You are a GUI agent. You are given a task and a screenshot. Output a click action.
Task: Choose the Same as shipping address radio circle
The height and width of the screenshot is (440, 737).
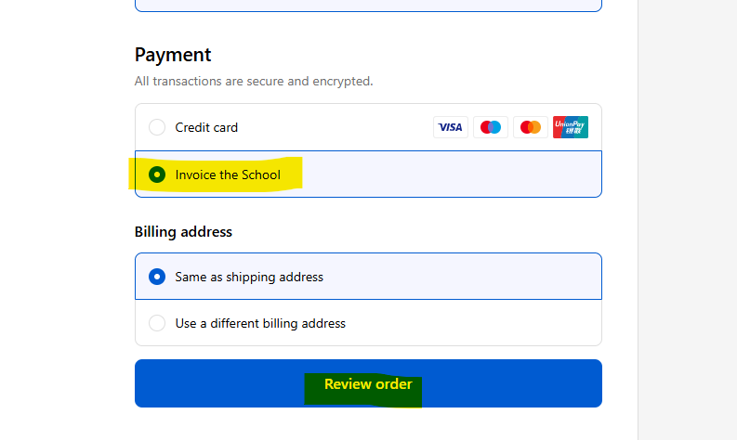(157, 277)
